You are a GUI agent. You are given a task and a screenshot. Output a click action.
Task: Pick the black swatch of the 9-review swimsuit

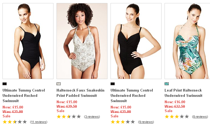[x=112, y=84]
